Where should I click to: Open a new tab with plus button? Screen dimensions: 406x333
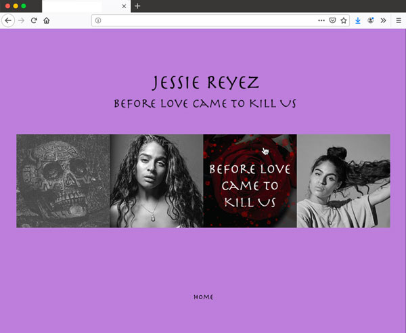coord(137,6)
